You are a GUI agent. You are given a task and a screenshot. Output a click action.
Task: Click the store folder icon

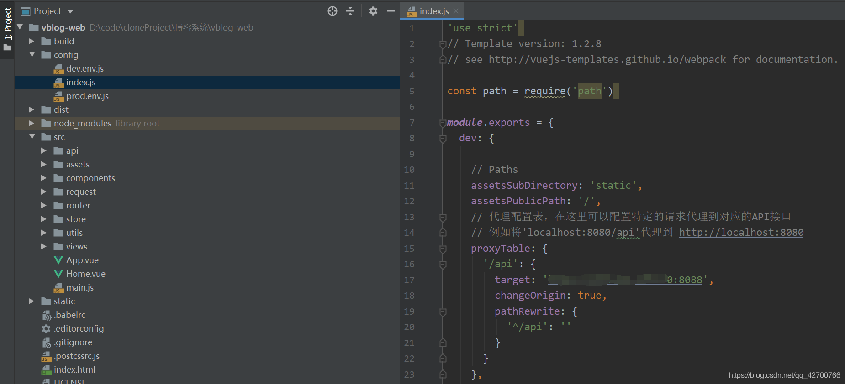pyautogui.click(x=58, y=219)
